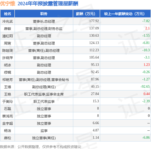Click salary value 4.87

[96, 130]
